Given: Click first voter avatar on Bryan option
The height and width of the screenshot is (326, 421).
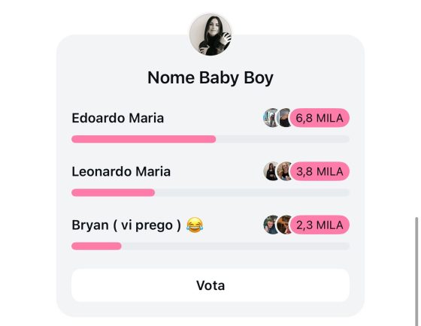Looking at the screenshot, I should pyautogui.click(x=271, y=225).
